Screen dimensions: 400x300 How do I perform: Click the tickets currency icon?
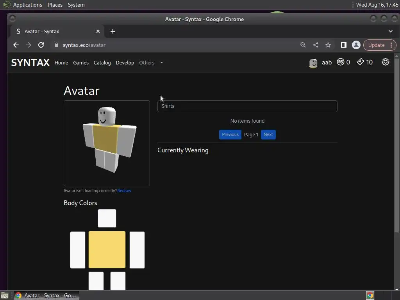(360, 62)
